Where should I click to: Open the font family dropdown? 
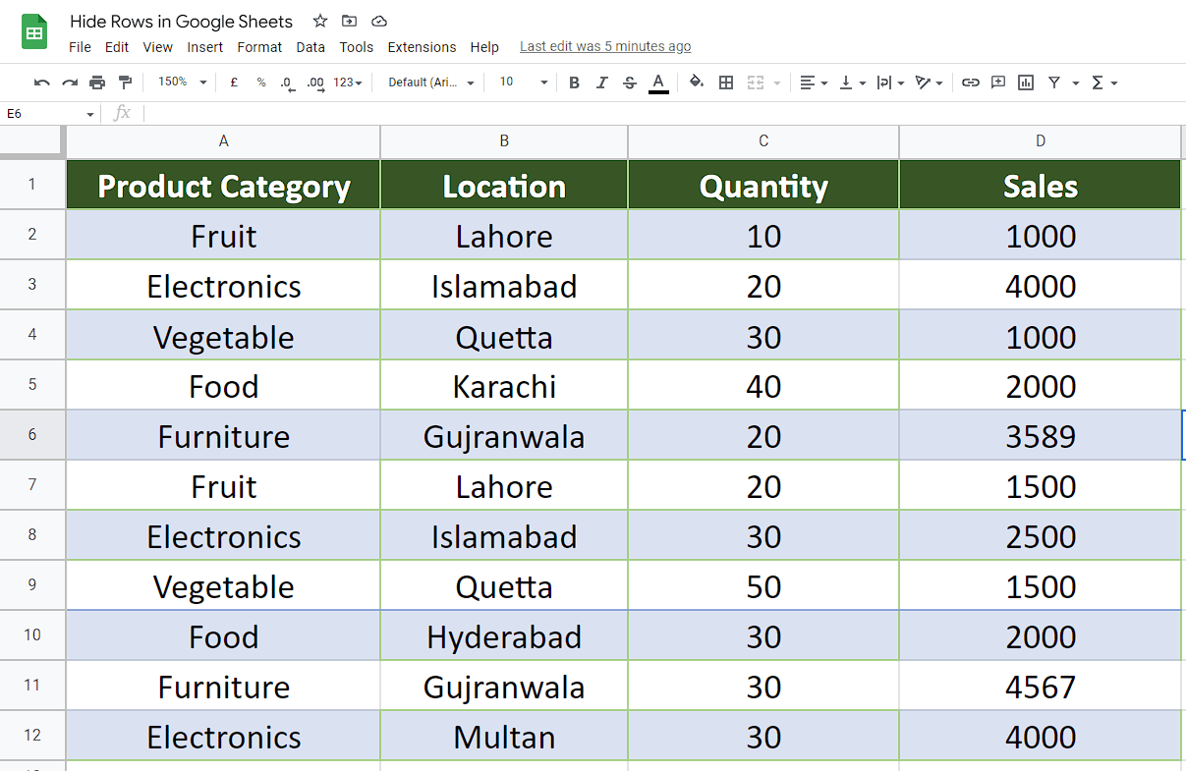coord(430,83)
